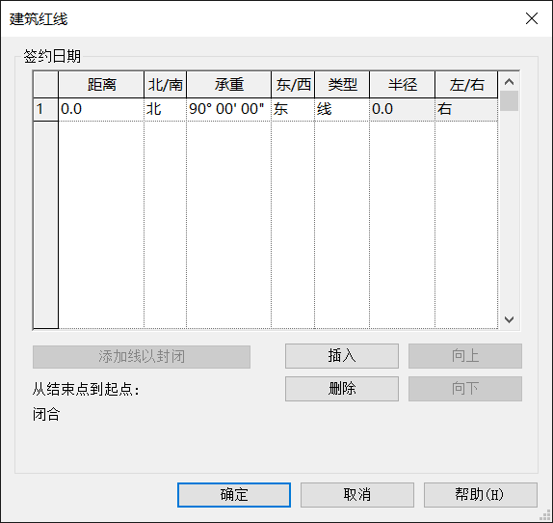Click the 东/西 column header
The width and height of the screenshot is (553, 523).
click(x=293, y=84)
